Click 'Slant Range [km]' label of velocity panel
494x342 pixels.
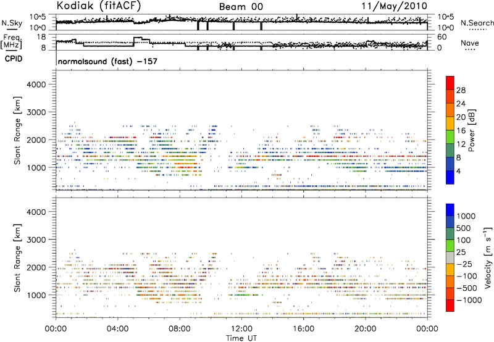click(17, 258)
